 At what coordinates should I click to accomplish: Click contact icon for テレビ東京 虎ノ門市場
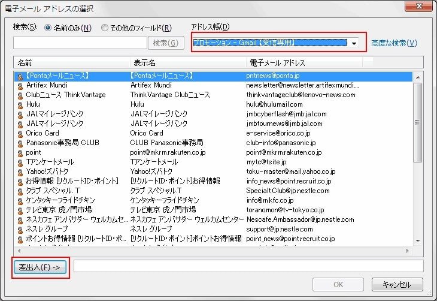[20, 210]
